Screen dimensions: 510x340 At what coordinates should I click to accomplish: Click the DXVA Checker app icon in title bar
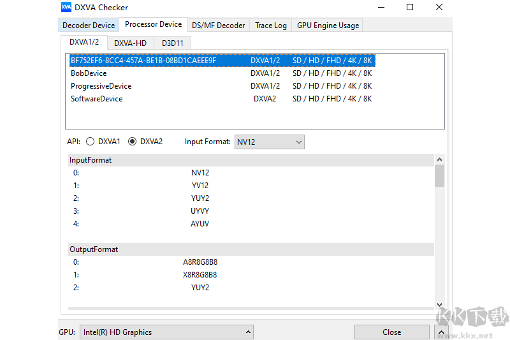66,8
